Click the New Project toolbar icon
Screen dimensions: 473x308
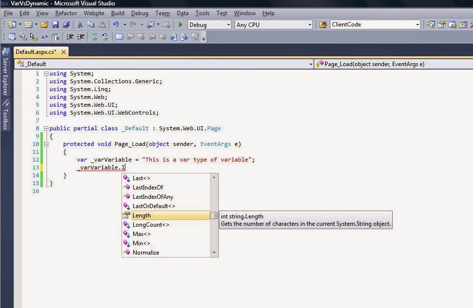click(12, 25)
